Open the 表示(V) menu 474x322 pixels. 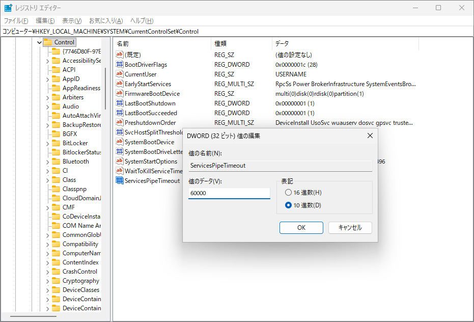[72, 20]
